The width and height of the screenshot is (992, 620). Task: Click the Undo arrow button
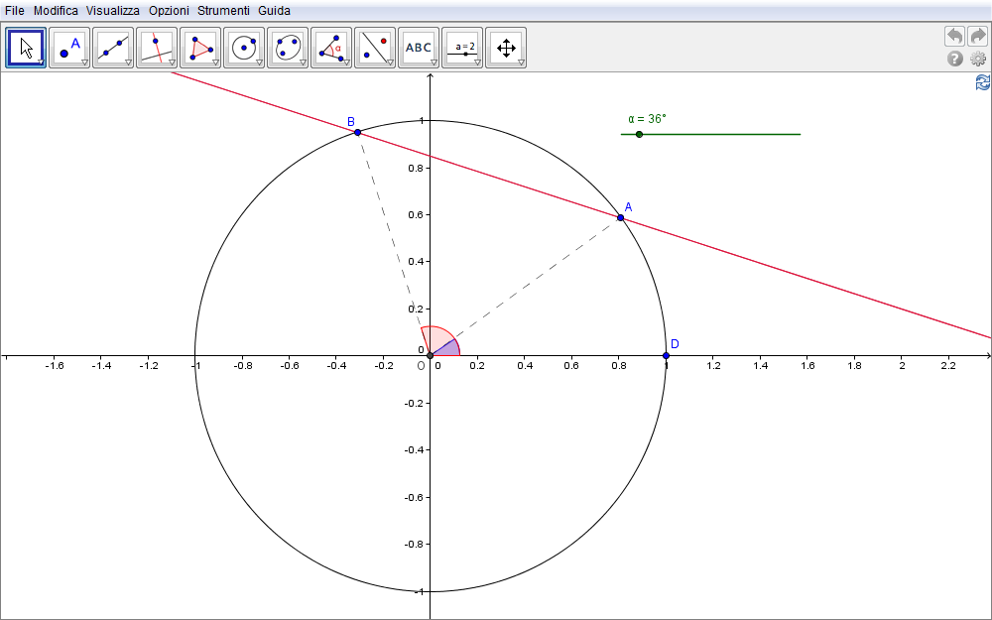pos(954,36)
